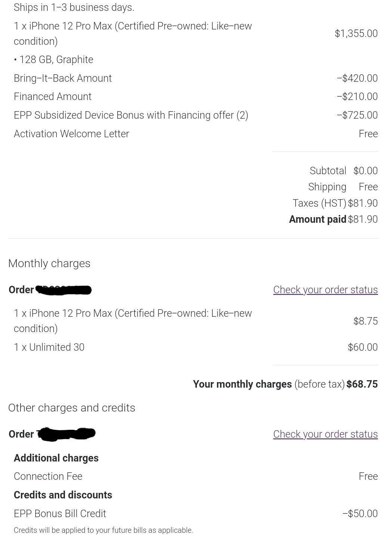Open the first 'Check your order status' link
Screen dimensions: 390x538
coord(325,290)
